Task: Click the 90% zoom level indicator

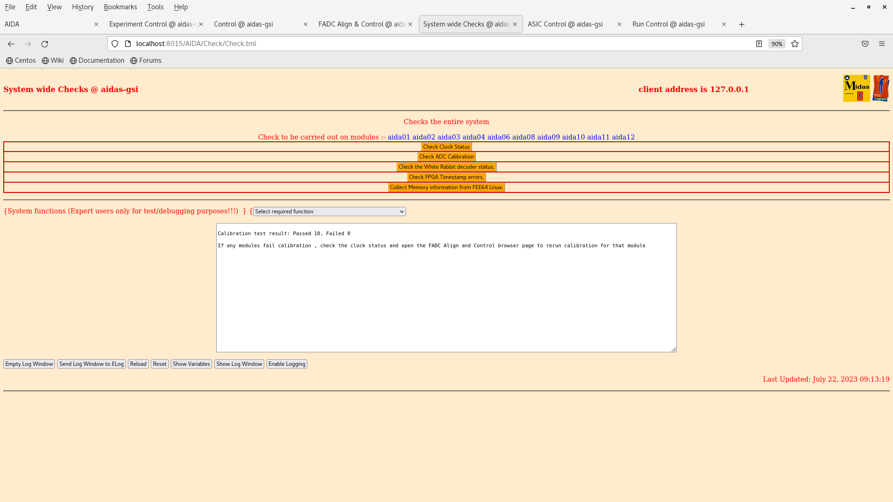Action: coord(777,44)
